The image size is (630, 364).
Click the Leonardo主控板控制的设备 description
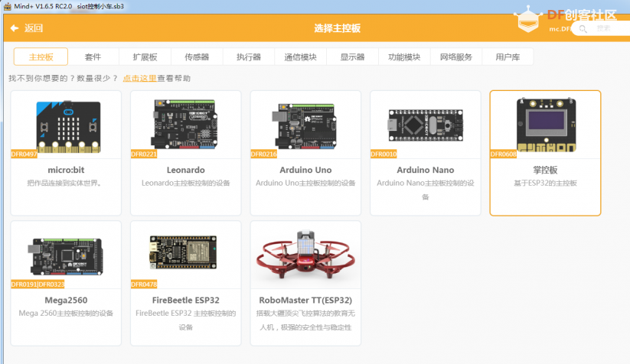[x=185, y=184]
